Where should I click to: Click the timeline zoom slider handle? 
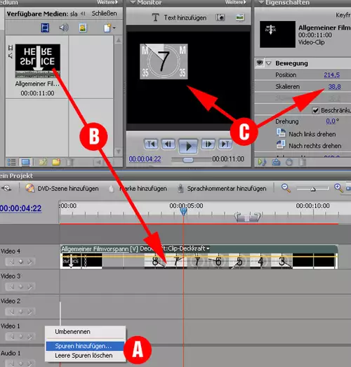(x=313, y=189)
